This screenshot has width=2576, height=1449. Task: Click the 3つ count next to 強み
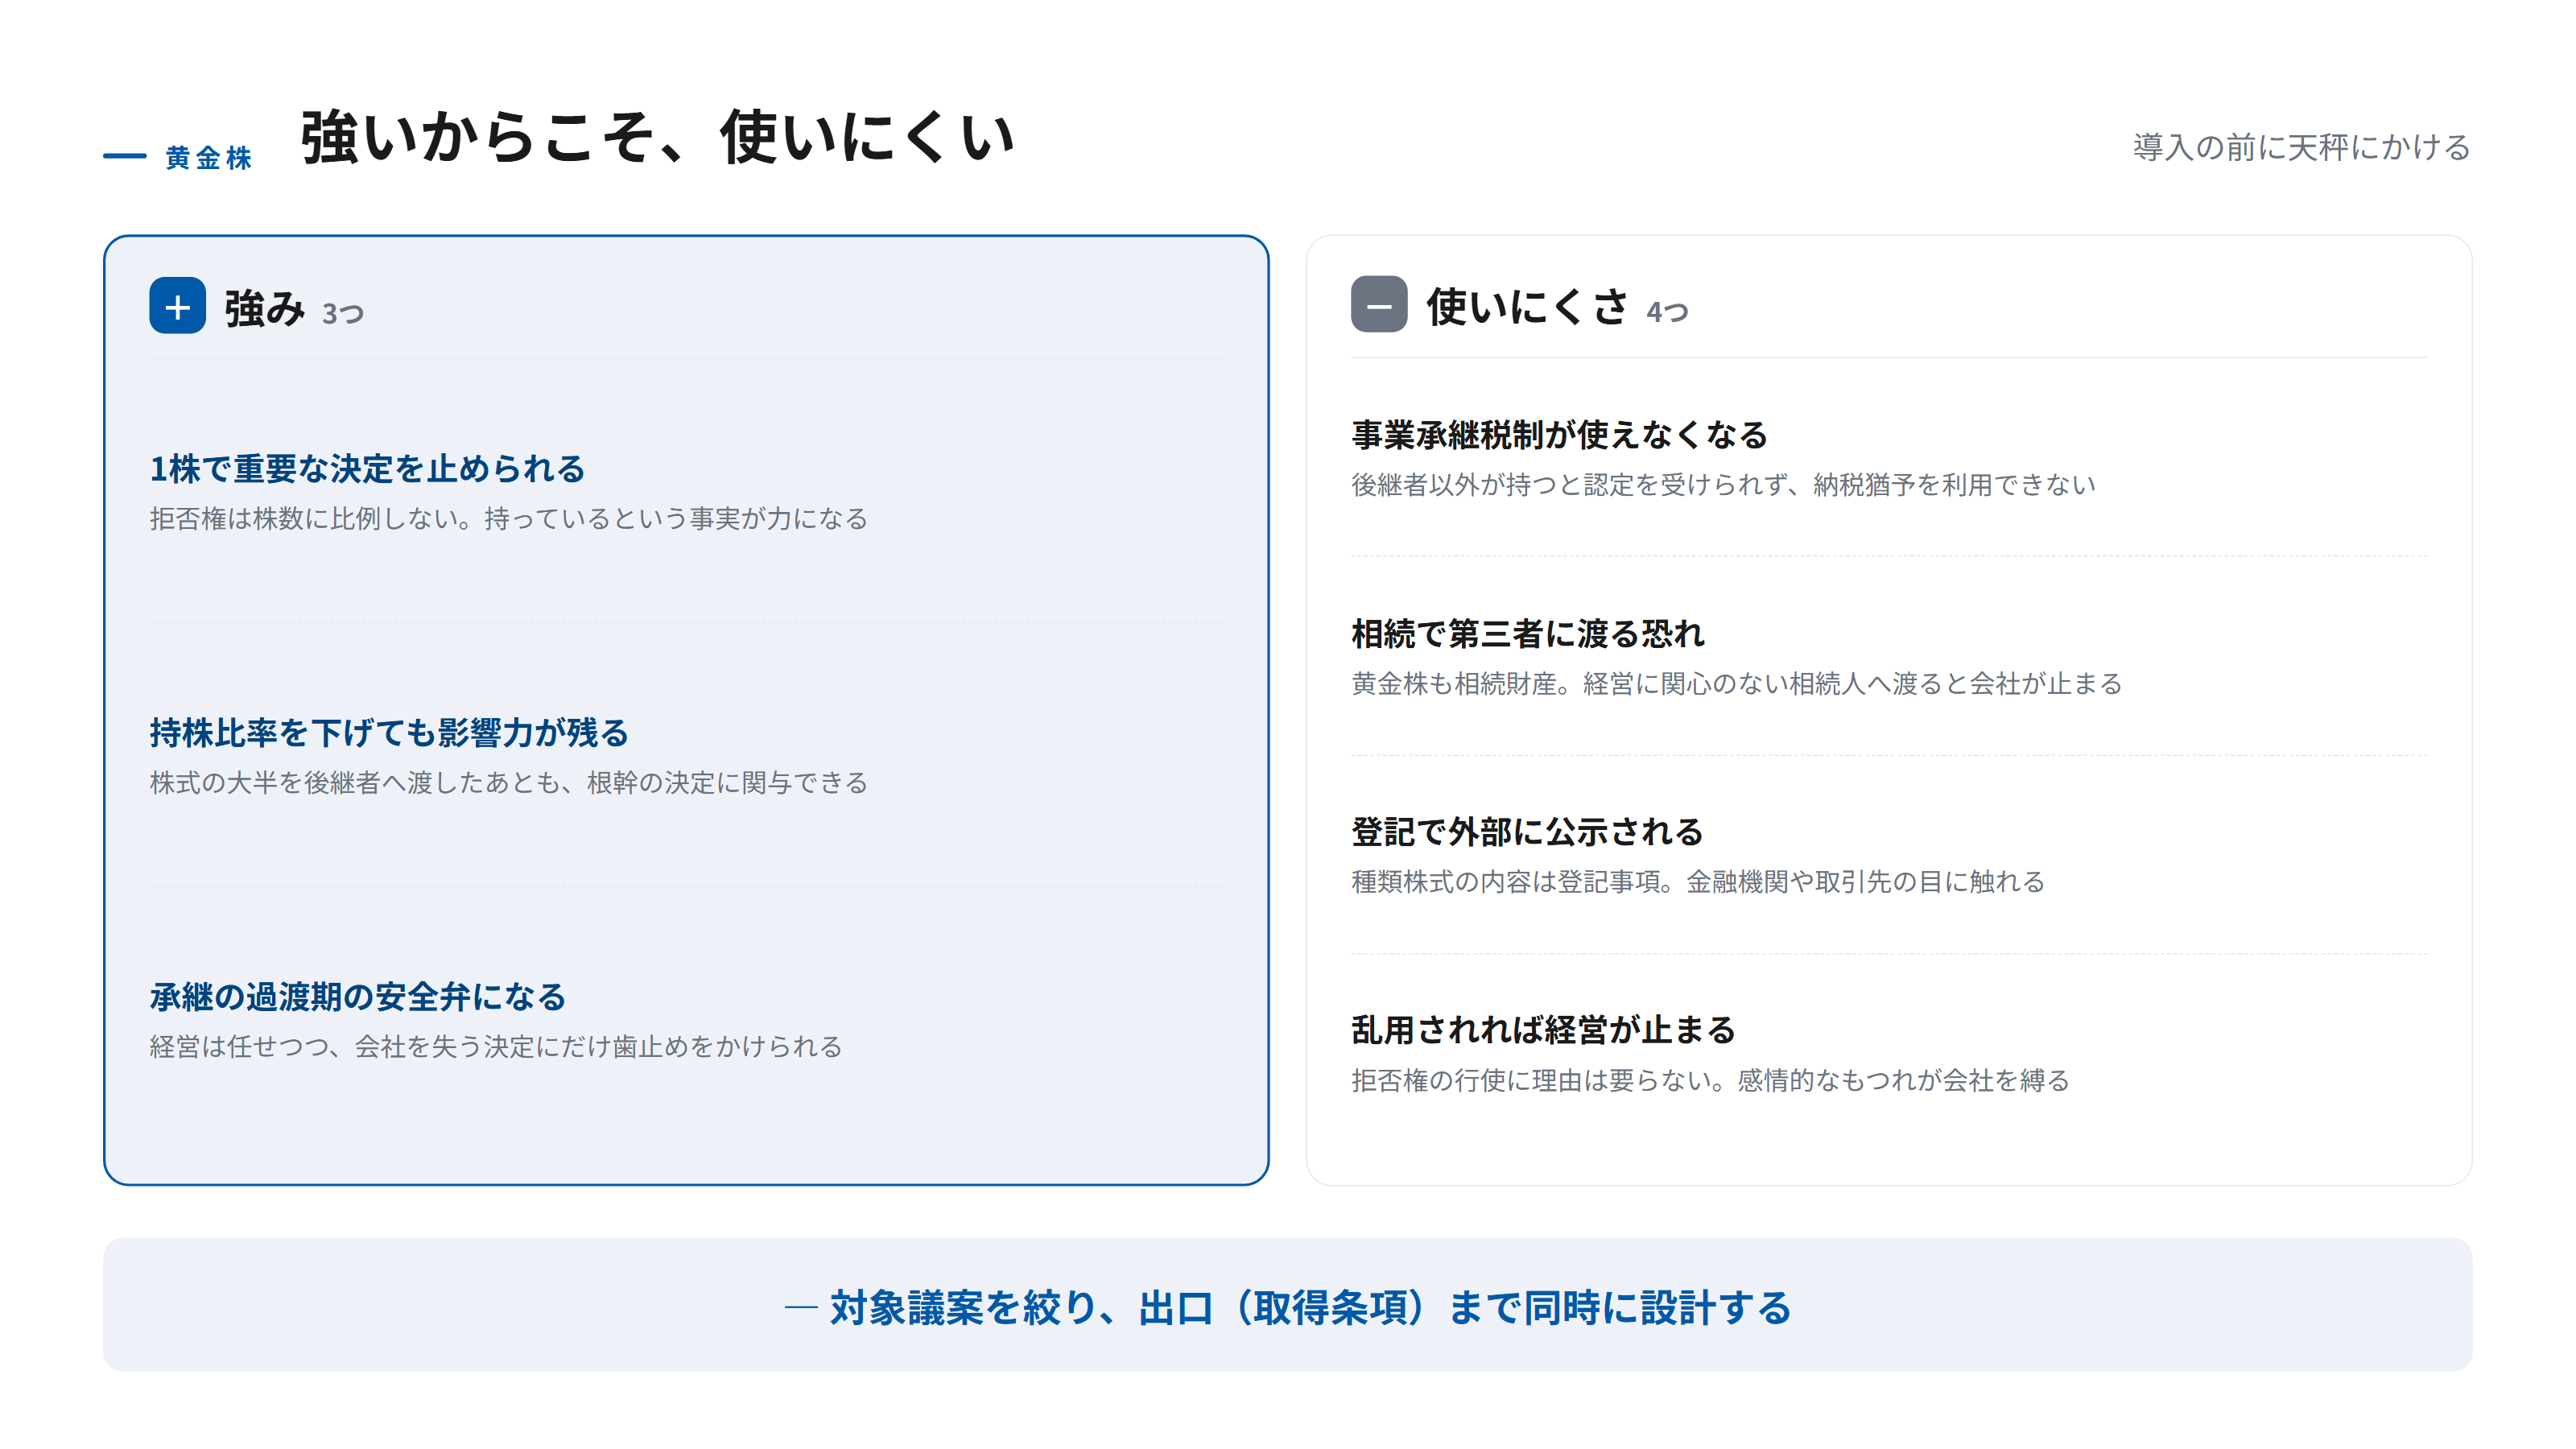342,314
